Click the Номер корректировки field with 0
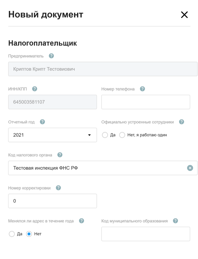Image resolution: width=198 pixels, height=259 pixels. point(52,201)
